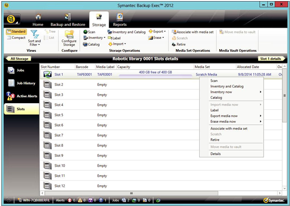Image resolution: width=290 pixels, height=206 pixels.
Task: Open the Jobs sidebar item
Action: (x=22, y=70)
